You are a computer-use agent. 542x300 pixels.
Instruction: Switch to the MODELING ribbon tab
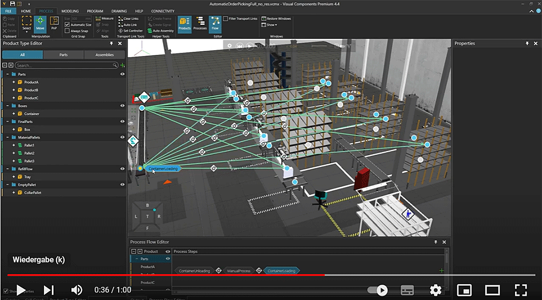coord(70,11)
